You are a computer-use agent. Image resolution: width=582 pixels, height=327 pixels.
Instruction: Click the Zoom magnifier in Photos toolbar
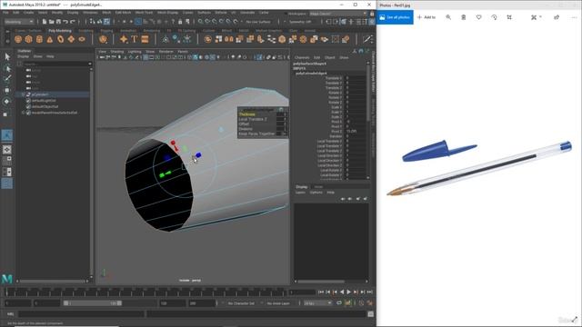tap(448, 17)
